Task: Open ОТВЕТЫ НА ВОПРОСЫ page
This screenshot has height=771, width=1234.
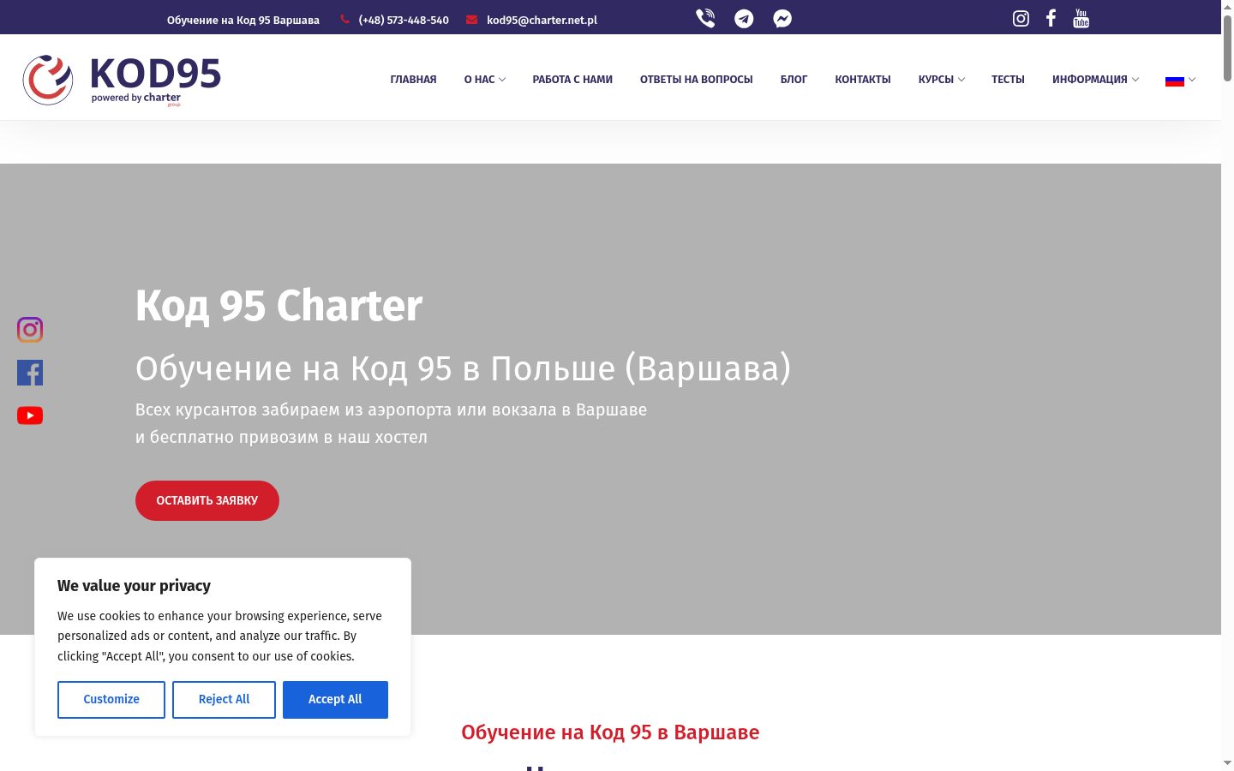Action: 696,80
